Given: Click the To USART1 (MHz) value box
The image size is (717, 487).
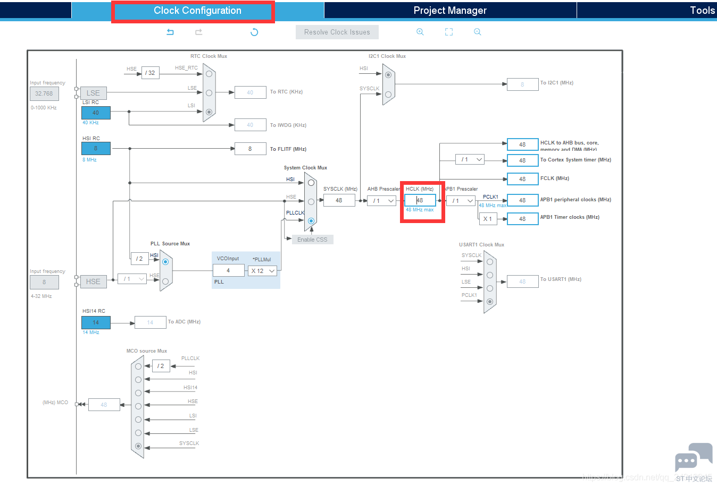Looking at the screenshot, I should pos(522,281).
